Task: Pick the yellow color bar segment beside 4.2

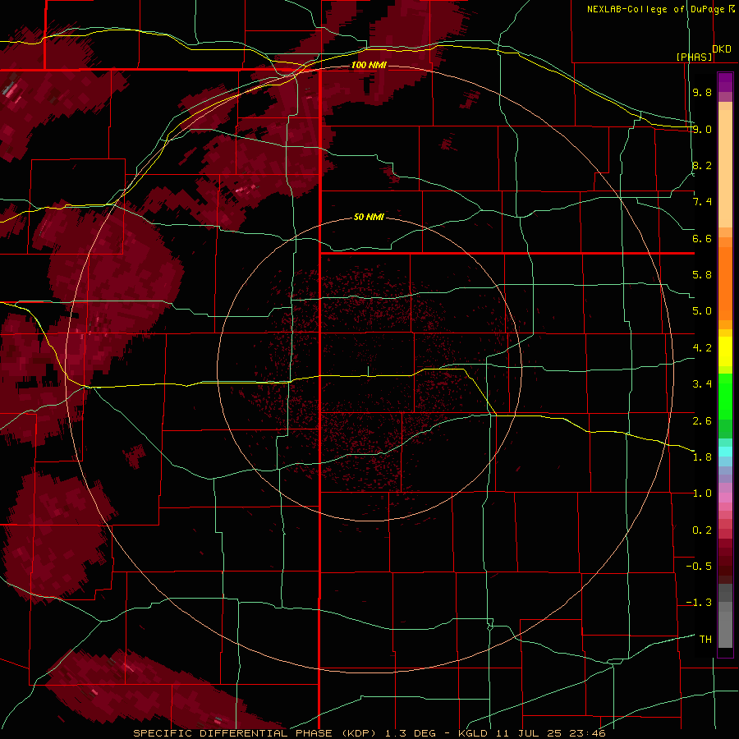Action: (725, 351)
